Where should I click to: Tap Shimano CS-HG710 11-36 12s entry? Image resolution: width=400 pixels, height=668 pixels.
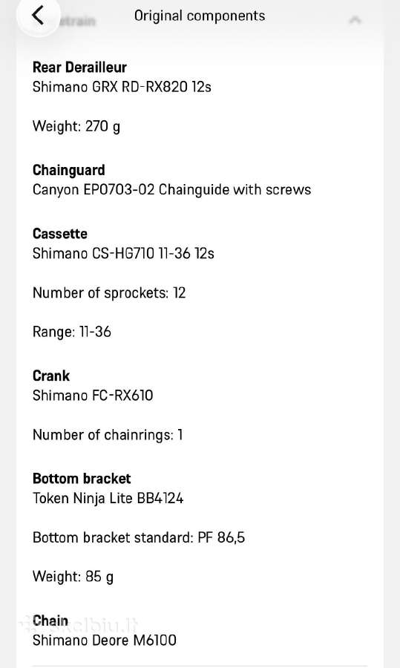(123, 254)
